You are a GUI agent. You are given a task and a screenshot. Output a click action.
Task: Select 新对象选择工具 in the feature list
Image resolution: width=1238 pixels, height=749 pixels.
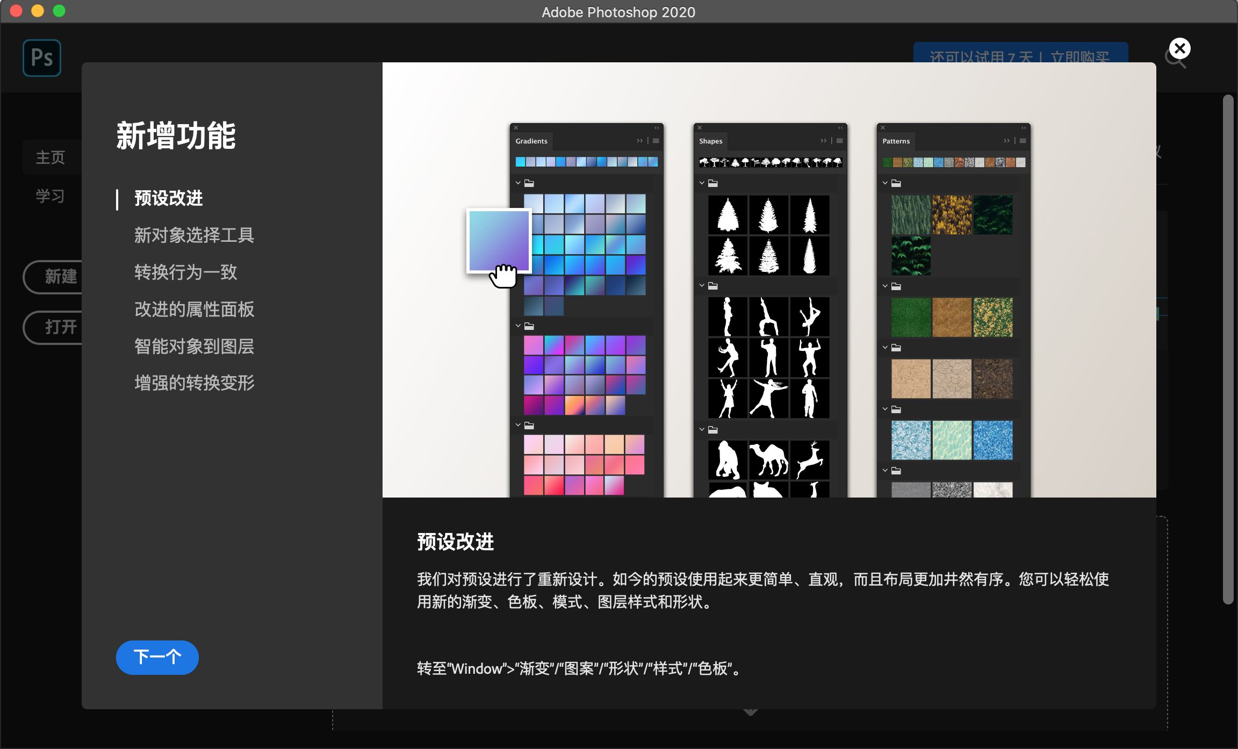tap(194, 235)
